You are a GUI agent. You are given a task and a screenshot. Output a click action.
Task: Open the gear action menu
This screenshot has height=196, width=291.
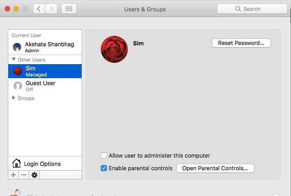[x=34, y=175]
